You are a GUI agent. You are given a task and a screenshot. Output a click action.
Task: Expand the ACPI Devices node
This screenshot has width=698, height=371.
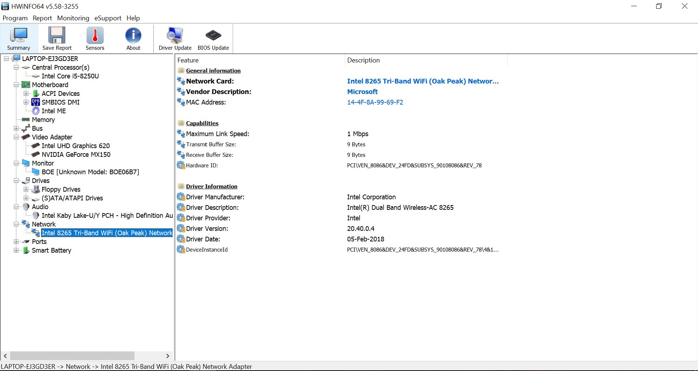(26, 93)
